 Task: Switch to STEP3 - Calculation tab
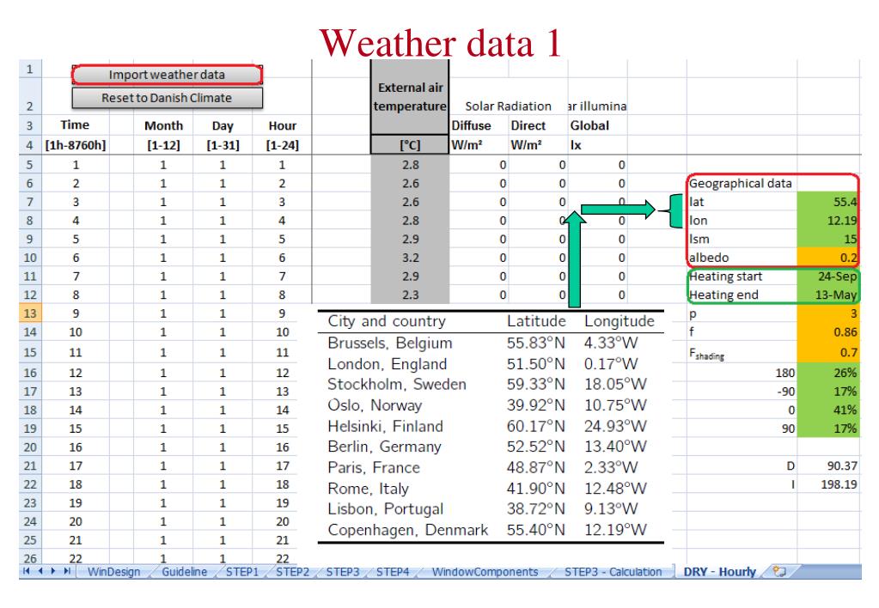click(613, 572)
